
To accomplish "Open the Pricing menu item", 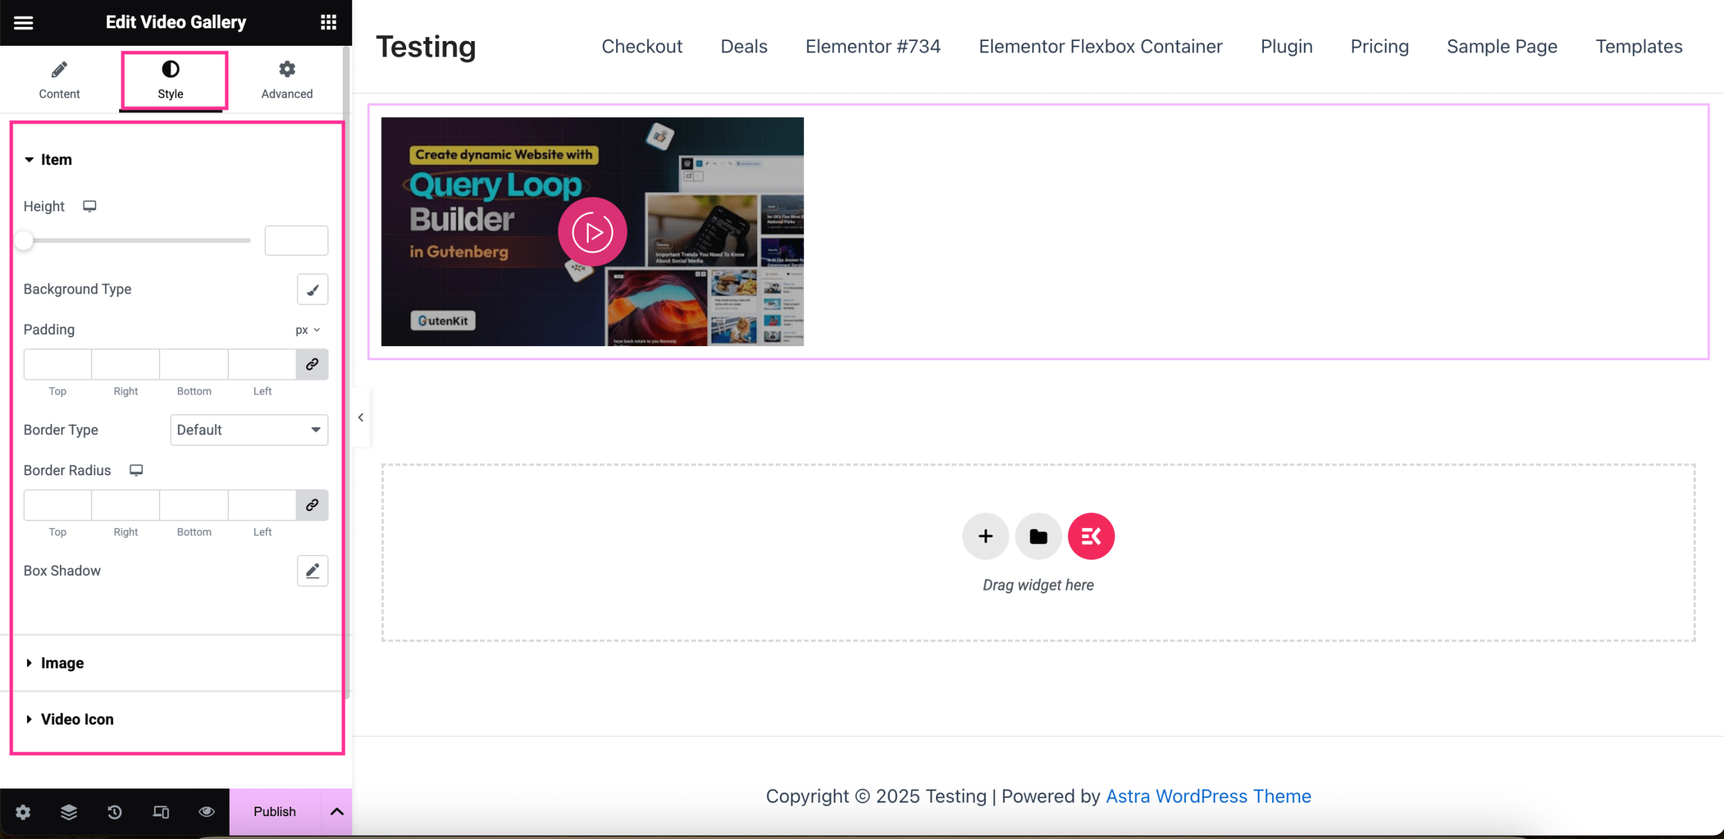I will pos(1379,46).
